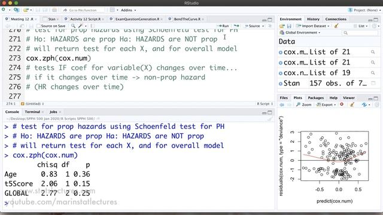Open the Help tab
This screenshot has width=383, height=215.
tap(333, 98)
